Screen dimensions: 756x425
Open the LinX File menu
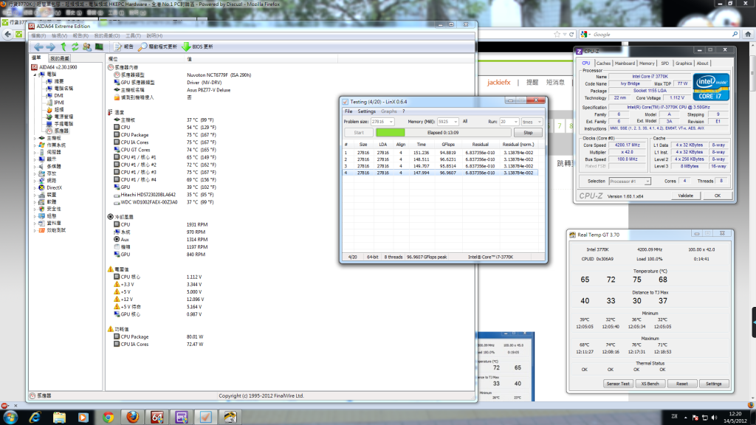point(348,111)
